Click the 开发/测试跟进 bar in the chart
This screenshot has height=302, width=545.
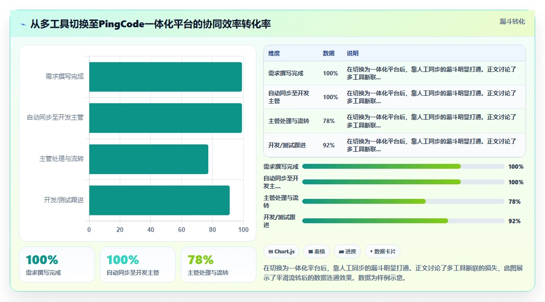tap(159, 200)
